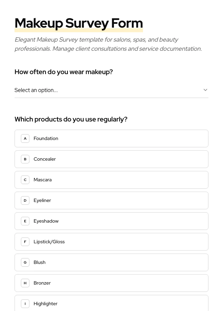Click the Select an option placeholder text
Viewport: 223px width, 311px height.
coord(36,90)
